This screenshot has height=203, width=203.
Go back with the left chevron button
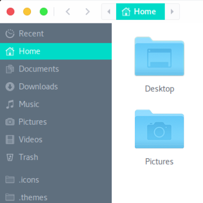click(68, 12)
